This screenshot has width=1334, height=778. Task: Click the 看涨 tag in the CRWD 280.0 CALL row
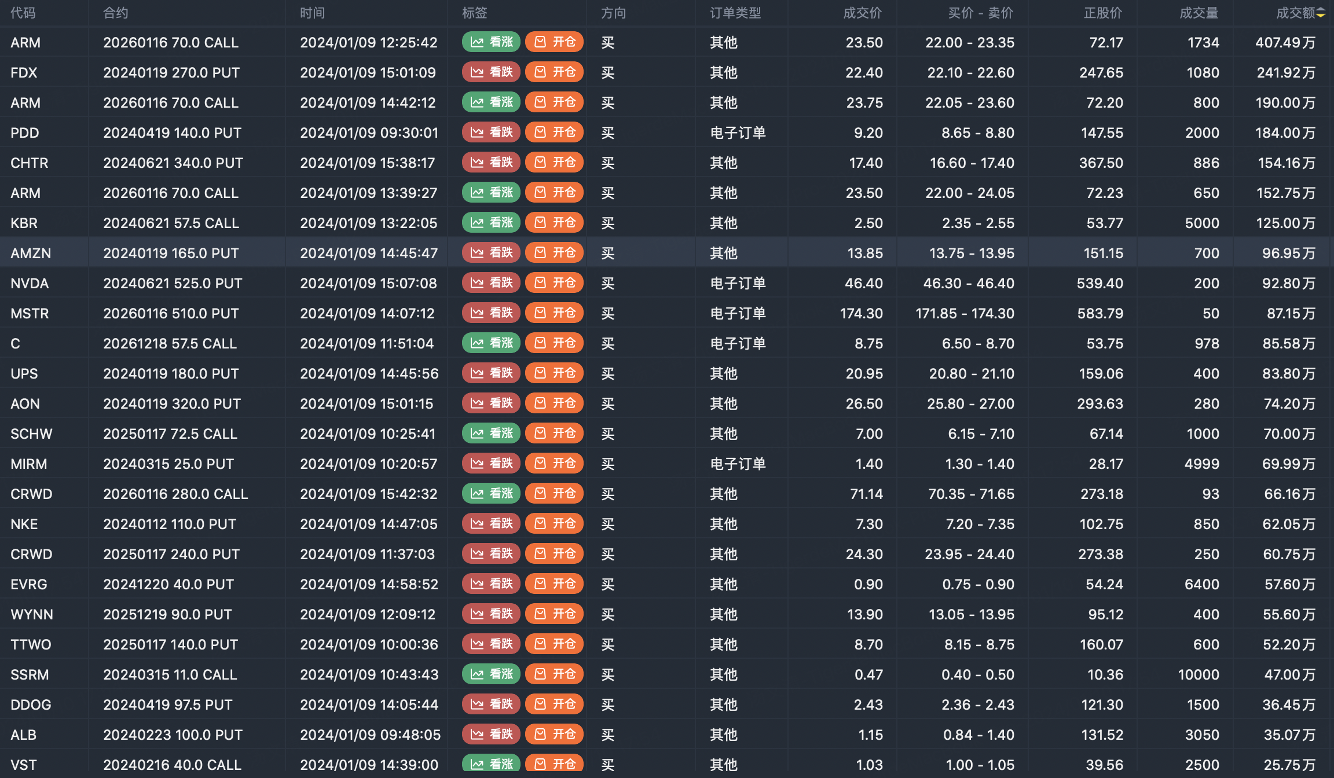click(491, 494)
